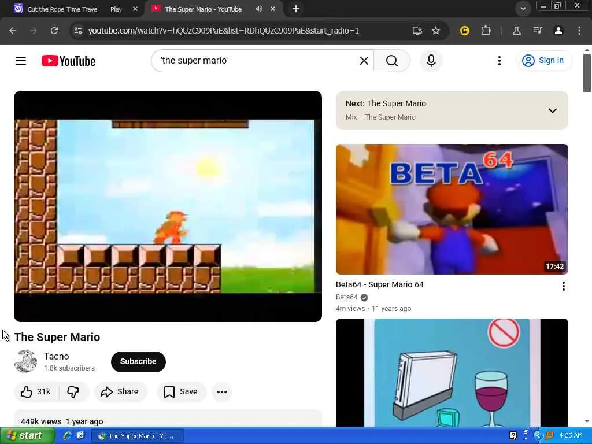Open the yellow extension icon
592x444 pixels.
coord(465,31)
